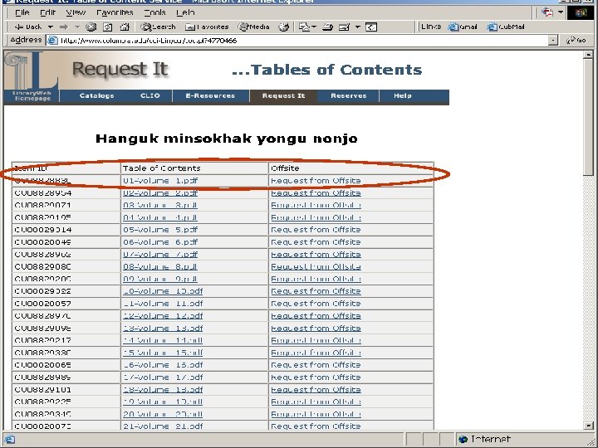Viewport: 598px width, 448px height.
Task: Go to the Help tab in the site navigation
Action: [403, 96]
